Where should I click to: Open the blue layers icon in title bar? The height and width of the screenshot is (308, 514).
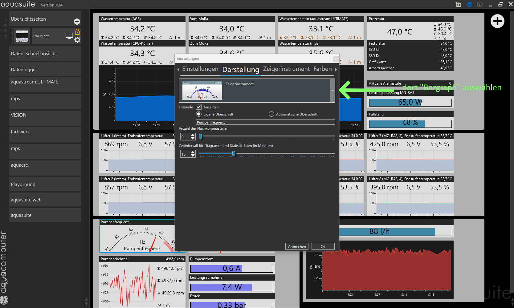[x=469, y=4]
